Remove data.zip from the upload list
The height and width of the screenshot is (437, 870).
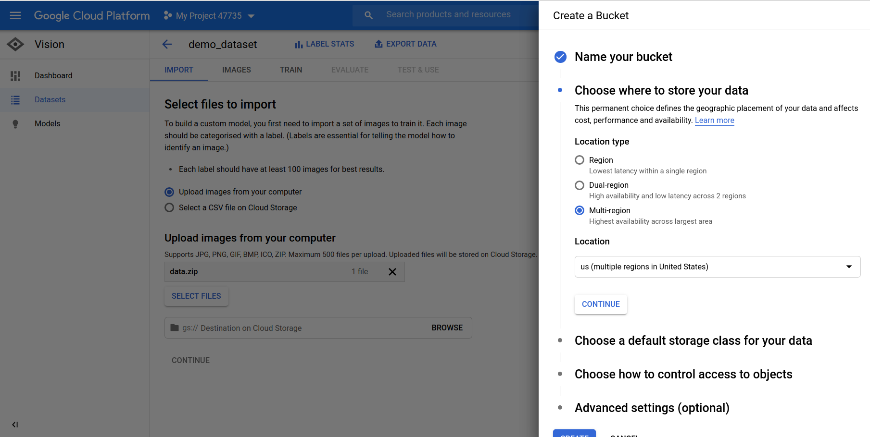pos(392,271)
